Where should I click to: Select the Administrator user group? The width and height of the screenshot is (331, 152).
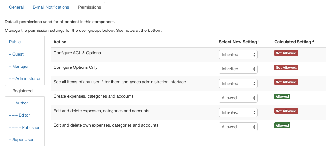(25, 78)
